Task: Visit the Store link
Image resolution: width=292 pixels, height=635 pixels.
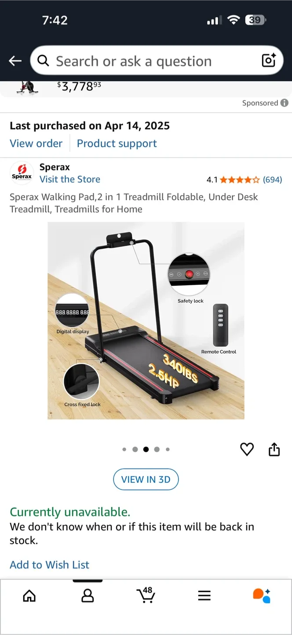Action: pos(70,179)
